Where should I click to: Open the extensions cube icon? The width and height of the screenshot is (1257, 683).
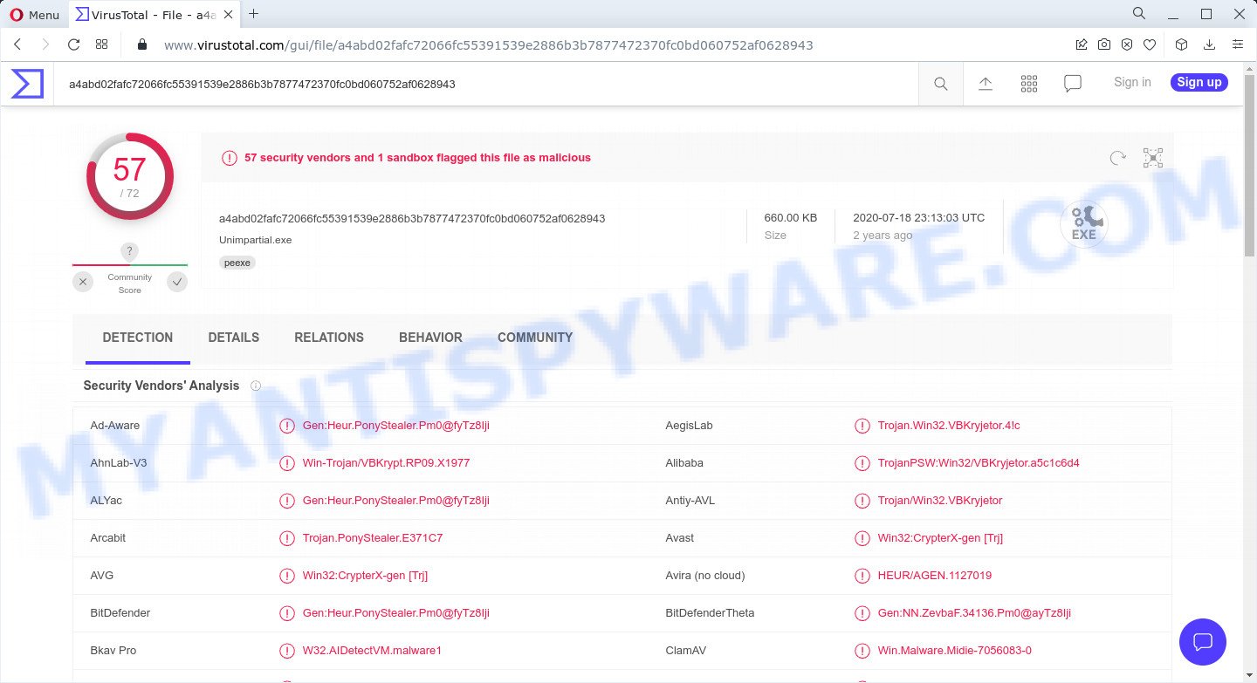(x=1181, y=44)
